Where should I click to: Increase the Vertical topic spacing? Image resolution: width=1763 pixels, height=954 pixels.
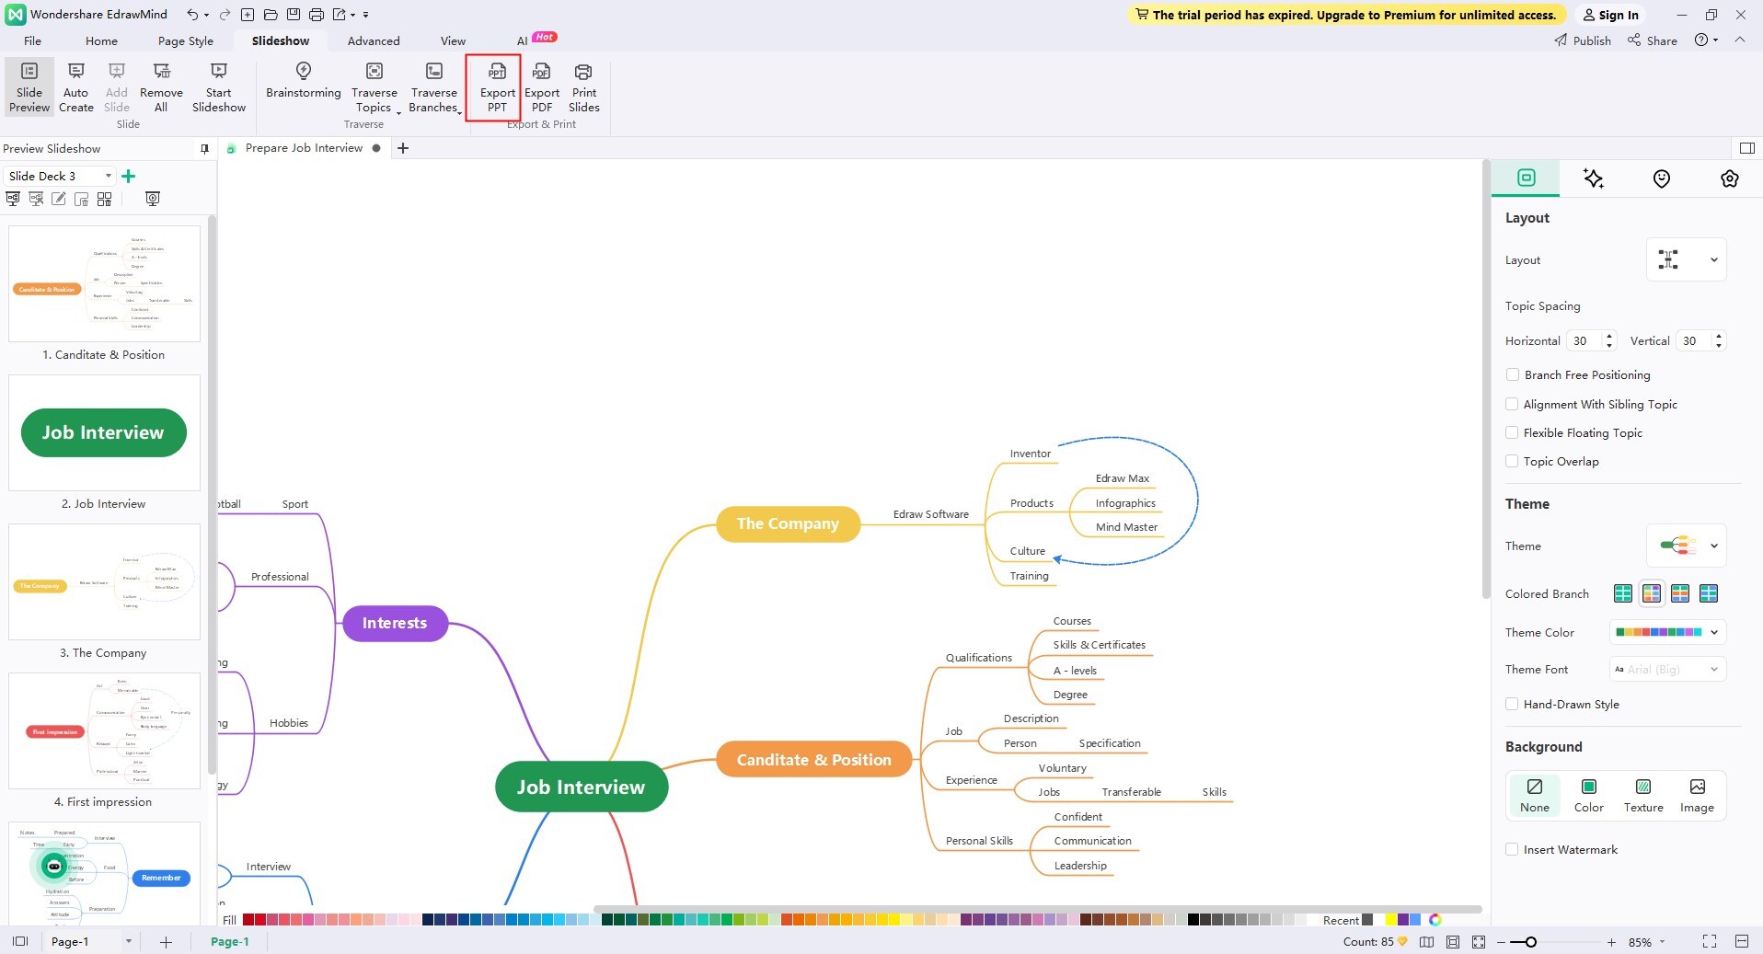pyautogui.click(x=1718, y=335)
